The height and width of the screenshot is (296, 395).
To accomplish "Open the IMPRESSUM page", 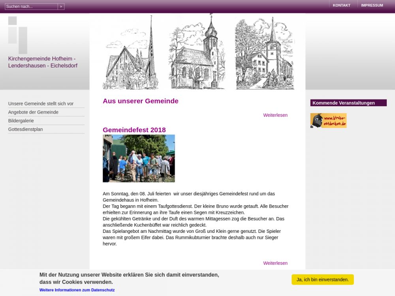I will 372,6.
